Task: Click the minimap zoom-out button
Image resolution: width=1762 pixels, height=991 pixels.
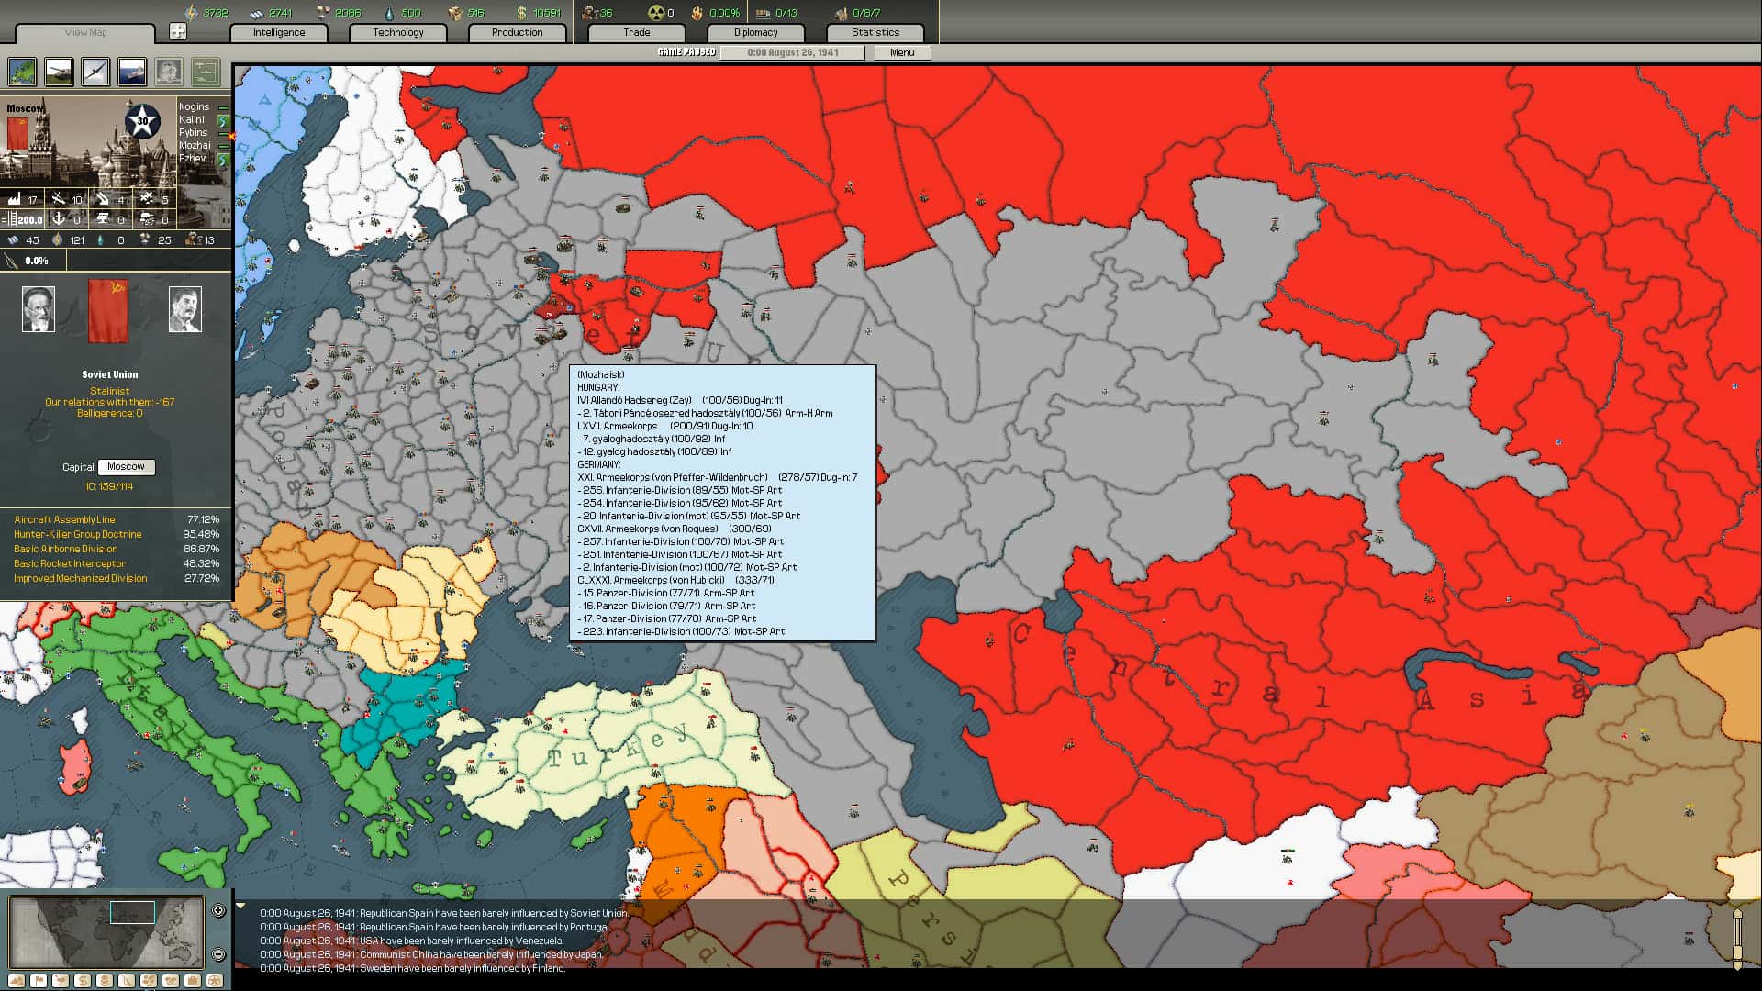Action: [218, 954]
